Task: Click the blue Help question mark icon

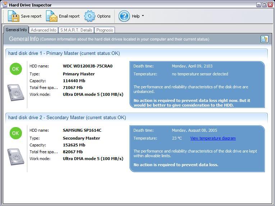Action: (x=124, y=16)
